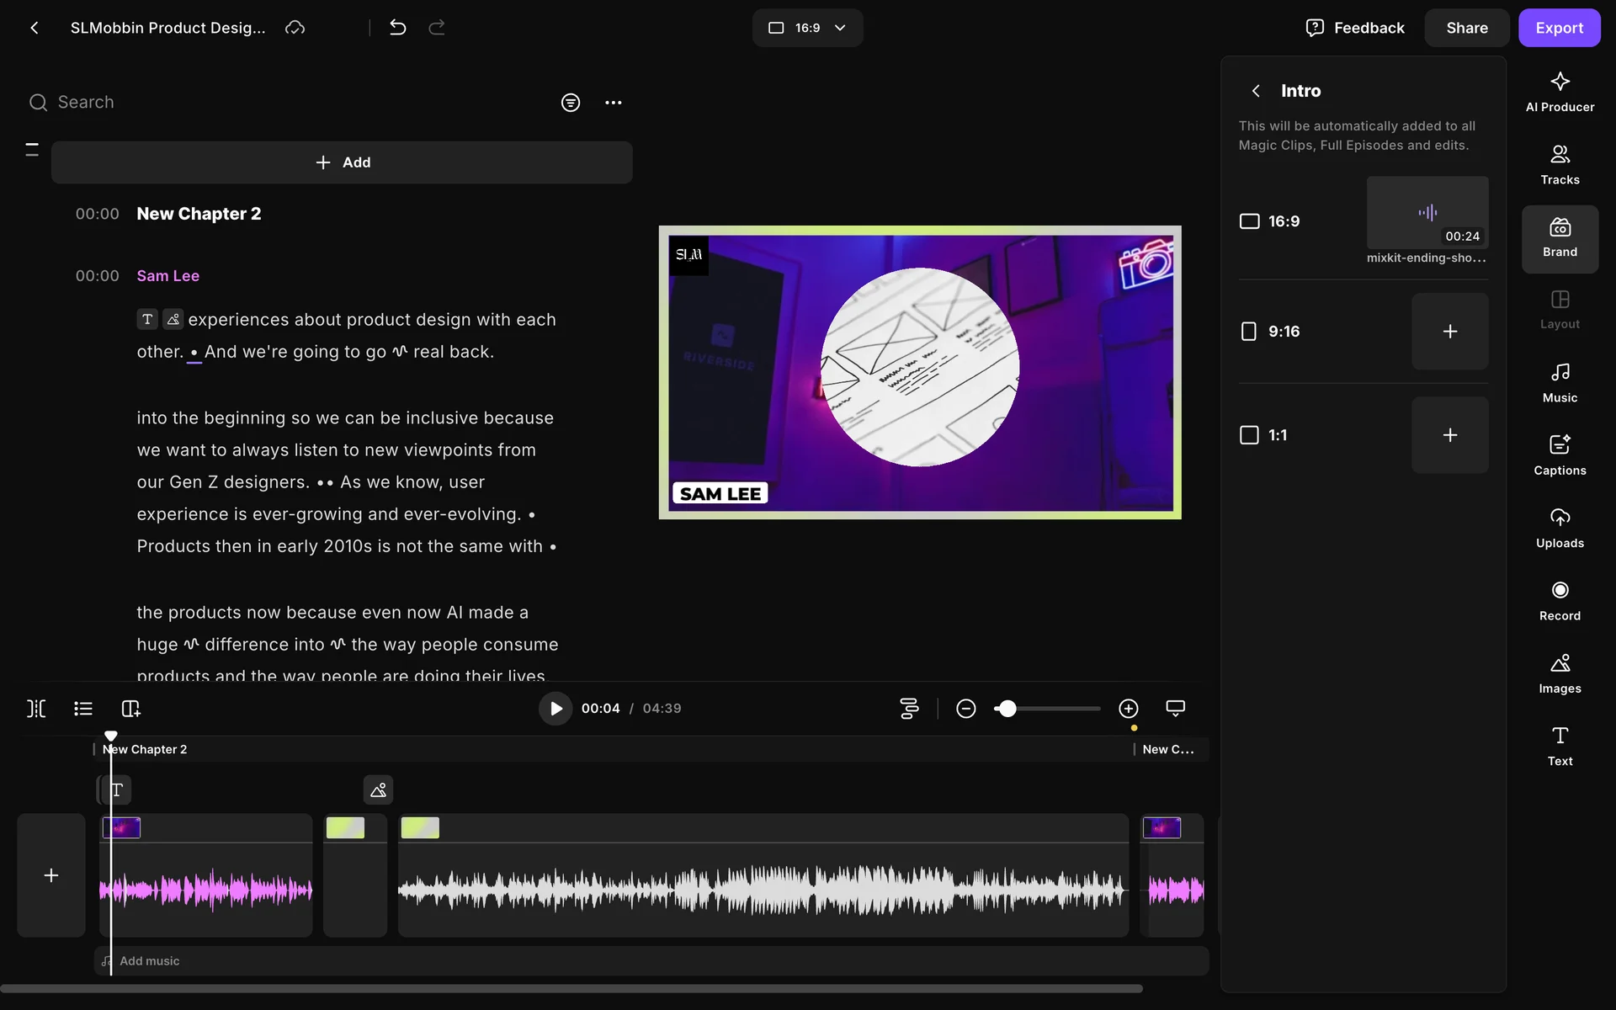This screenshot has width=1616, height=1010.
Task: Adjust the timeline zoom slider
Action: [x=1007, y=709]
